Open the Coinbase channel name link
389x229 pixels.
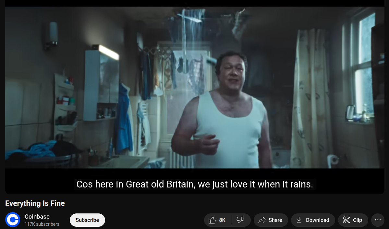[x=37, y=217]
